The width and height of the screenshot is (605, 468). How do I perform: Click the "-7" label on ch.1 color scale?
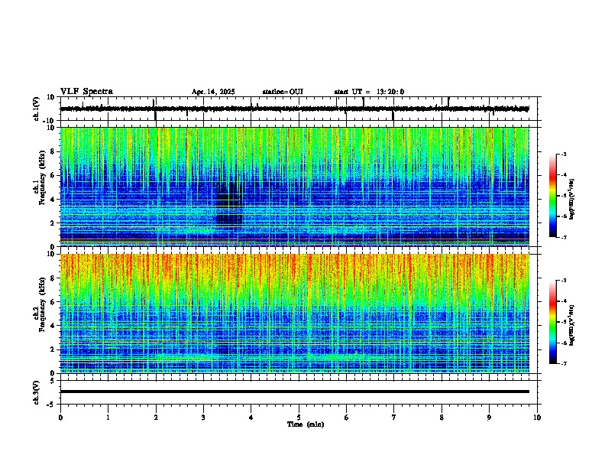[564, 237]
